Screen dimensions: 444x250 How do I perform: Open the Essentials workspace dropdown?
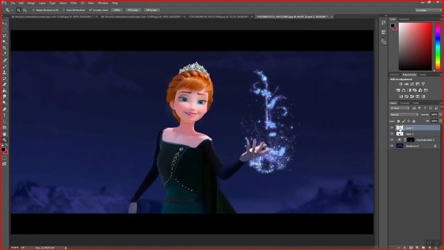coord(429,10)
